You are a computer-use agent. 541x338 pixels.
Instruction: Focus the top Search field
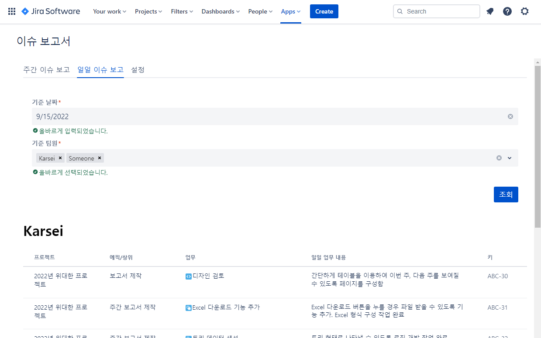(x=437, y=11)
